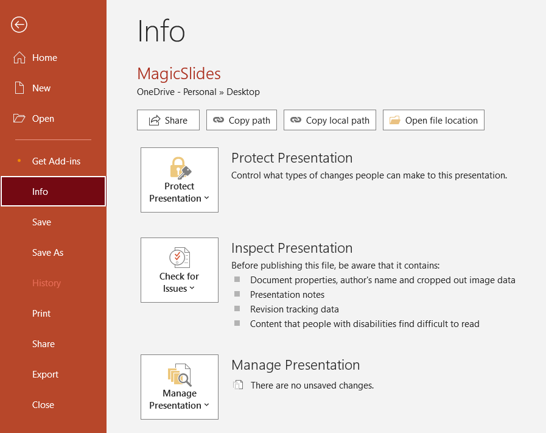Image resolution: width=546 pixels, height=433 pixels.
Task: Click the Protect Presentation heading text
Action: [x=292, y=158]
